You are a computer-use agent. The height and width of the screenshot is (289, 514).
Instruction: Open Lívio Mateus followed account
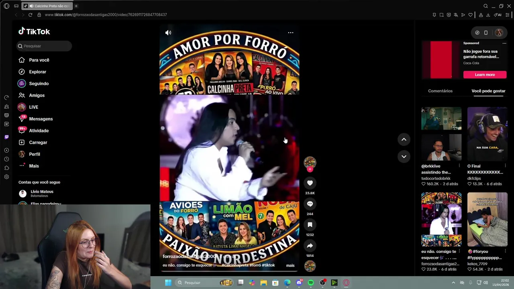tap(36, 193)
